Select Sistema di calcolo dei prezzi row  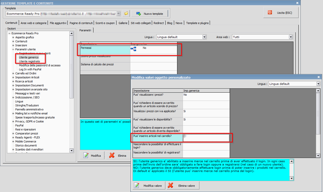(x=129, y=66)
